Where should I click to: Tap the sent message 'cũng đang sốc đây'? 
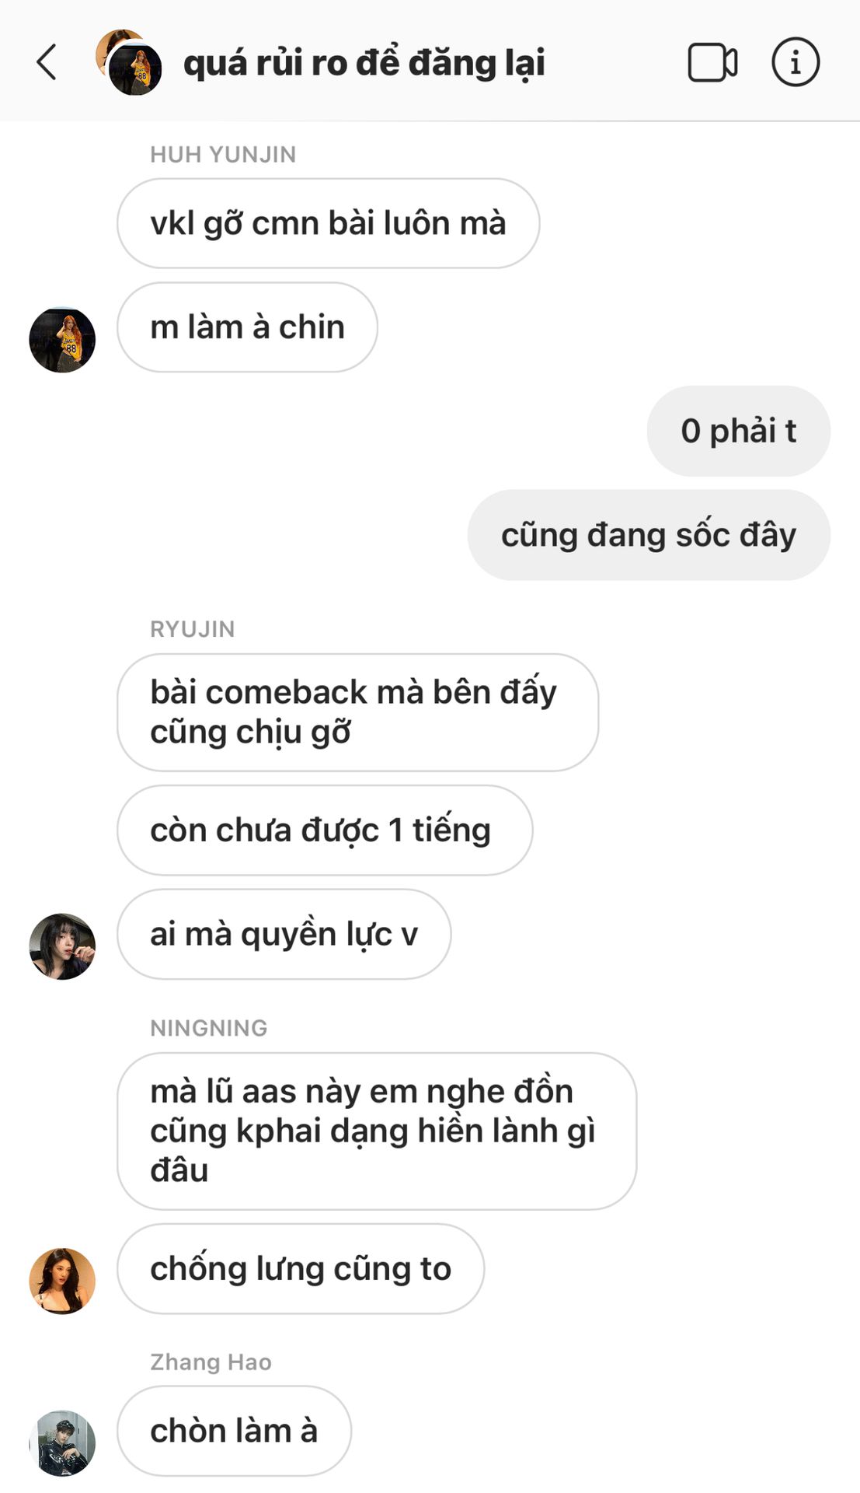tap(649, 535)
